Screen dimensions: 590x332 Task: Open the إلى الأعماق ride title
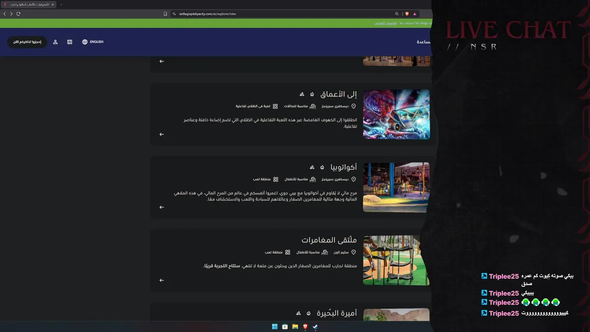coord(338,94)
